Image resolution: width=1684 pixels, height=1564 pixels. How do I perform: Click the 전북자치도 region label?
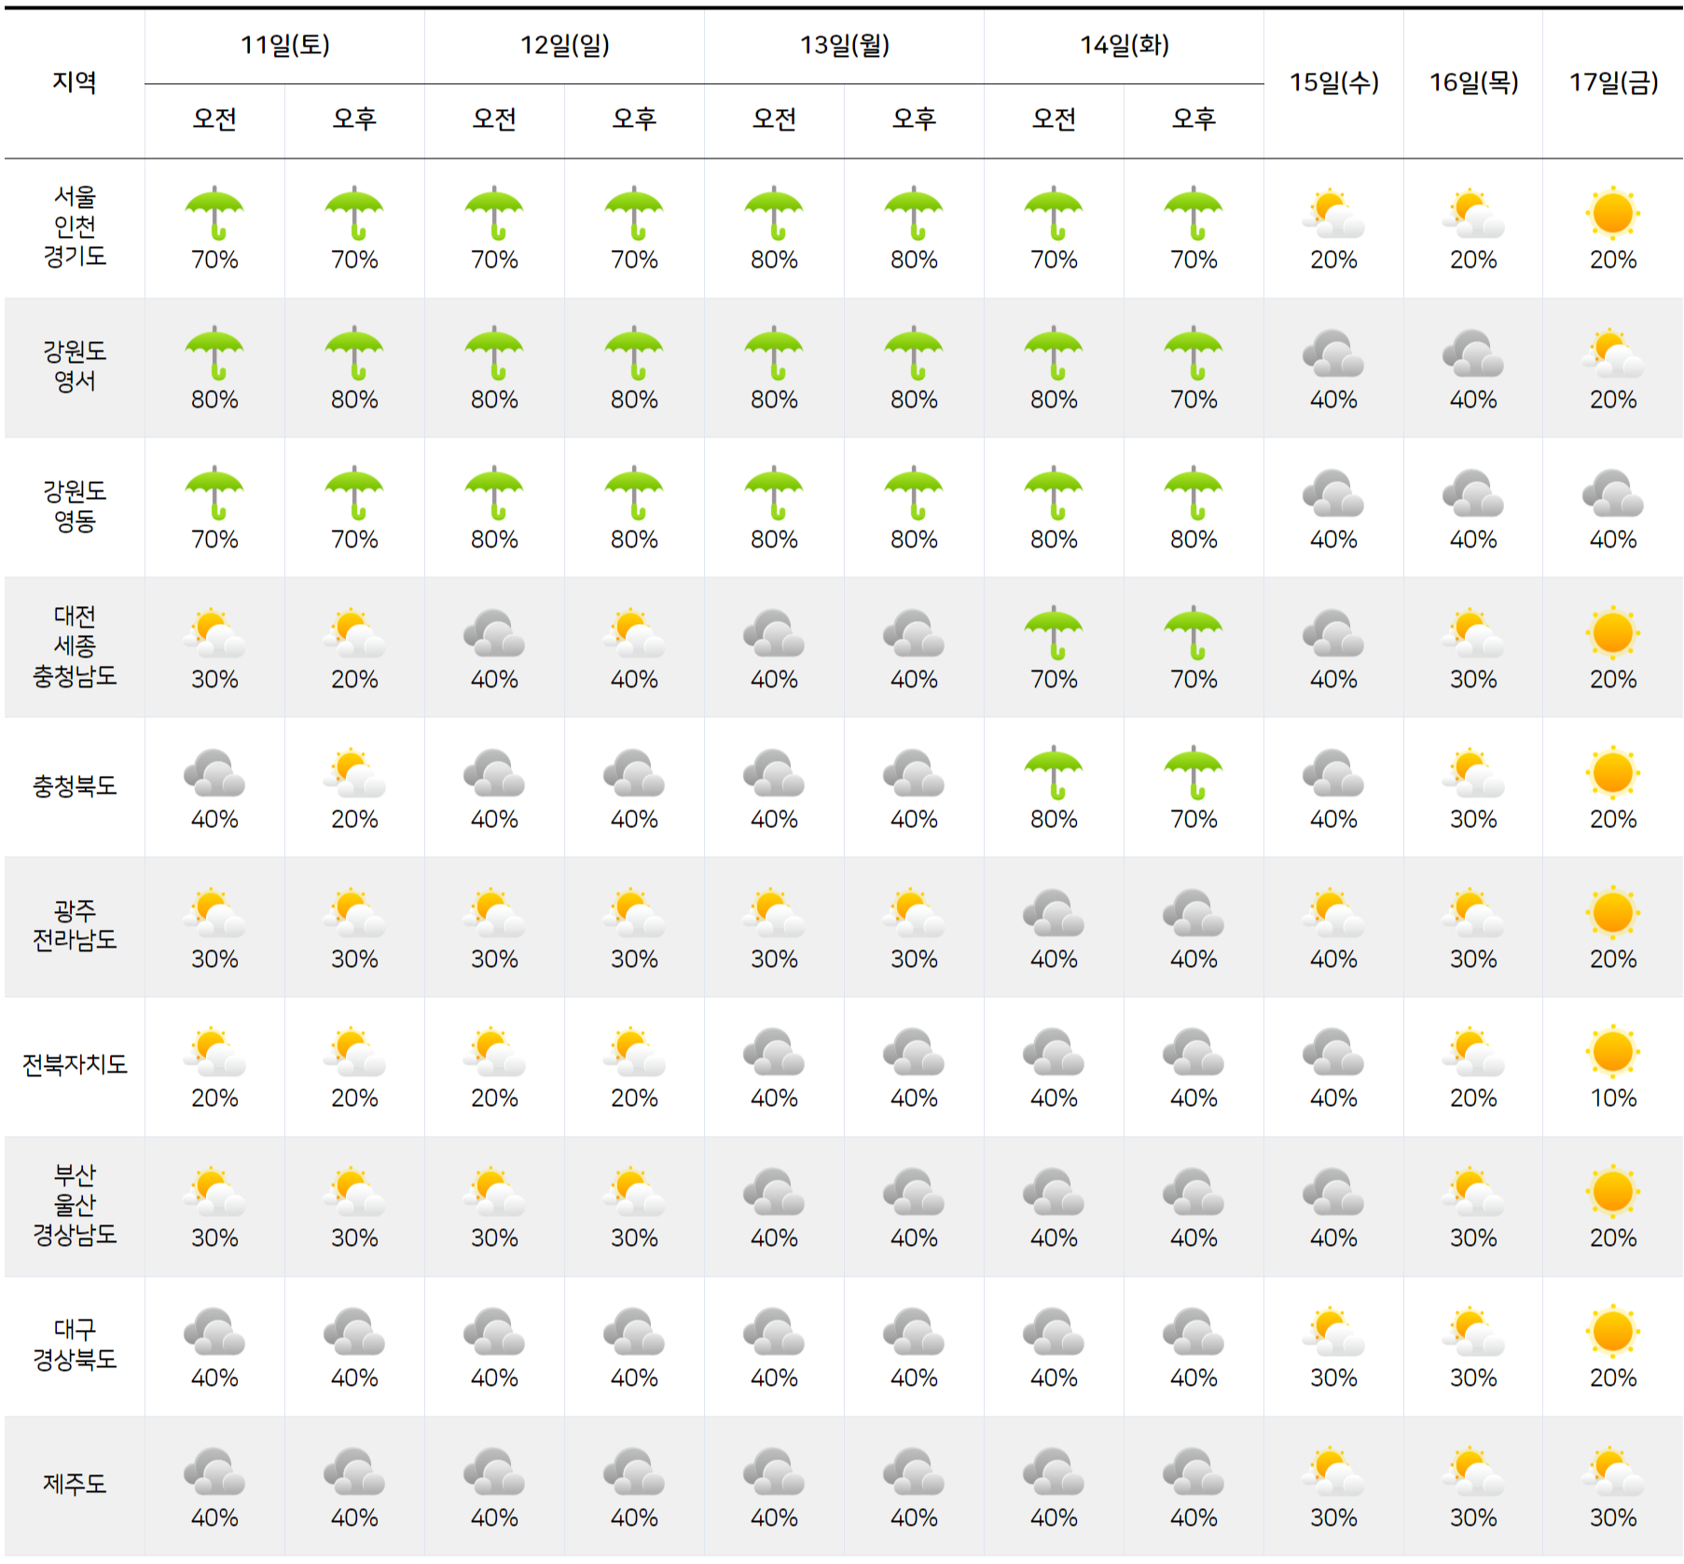click(x=75, y=1065)
